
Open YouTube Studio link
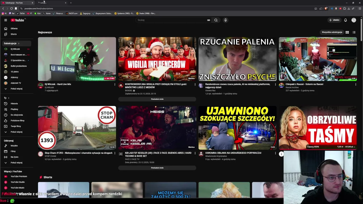[x=16, y=182]
